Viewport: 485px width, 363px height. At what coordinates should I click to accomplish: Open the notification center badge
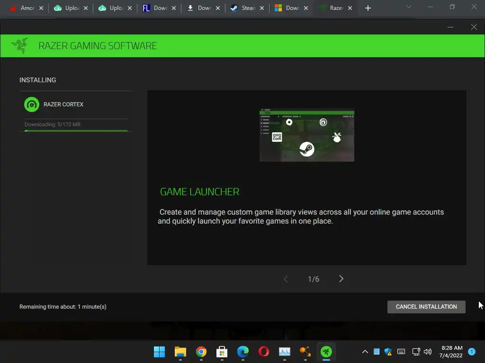[x=472, y=352]
